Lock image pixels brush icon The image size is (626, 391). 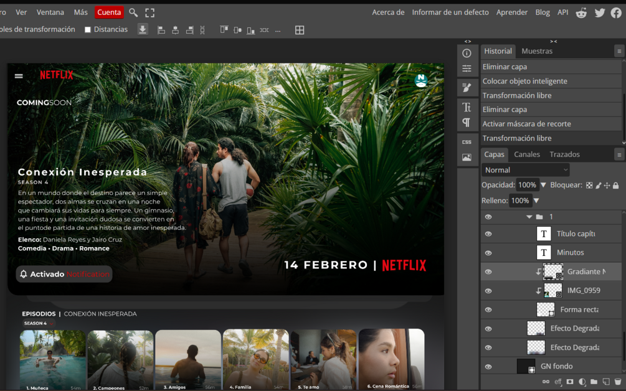(x=599, y=185)
